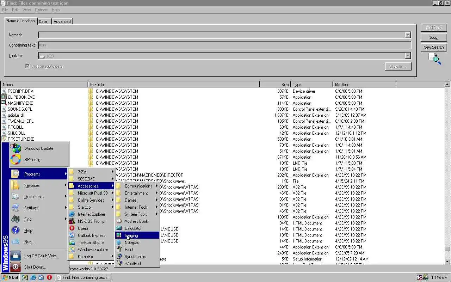Expand the Games submenu

(x=137, y=200)
